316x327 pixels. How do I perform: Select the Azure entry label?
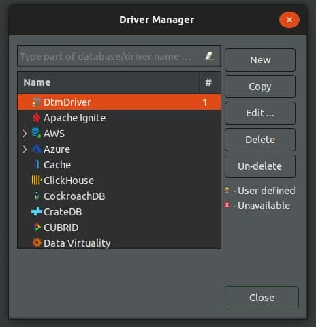click(x=57, y=149)
